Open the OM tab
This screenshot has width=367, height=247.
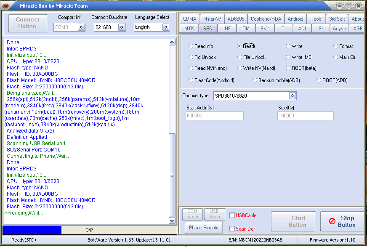click(246, 29)
